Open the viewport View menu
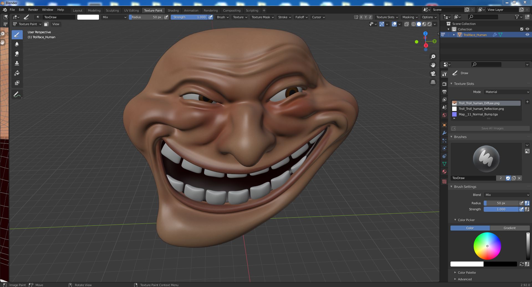This screenshot has height=287, width=532. [x=56, y=24]
